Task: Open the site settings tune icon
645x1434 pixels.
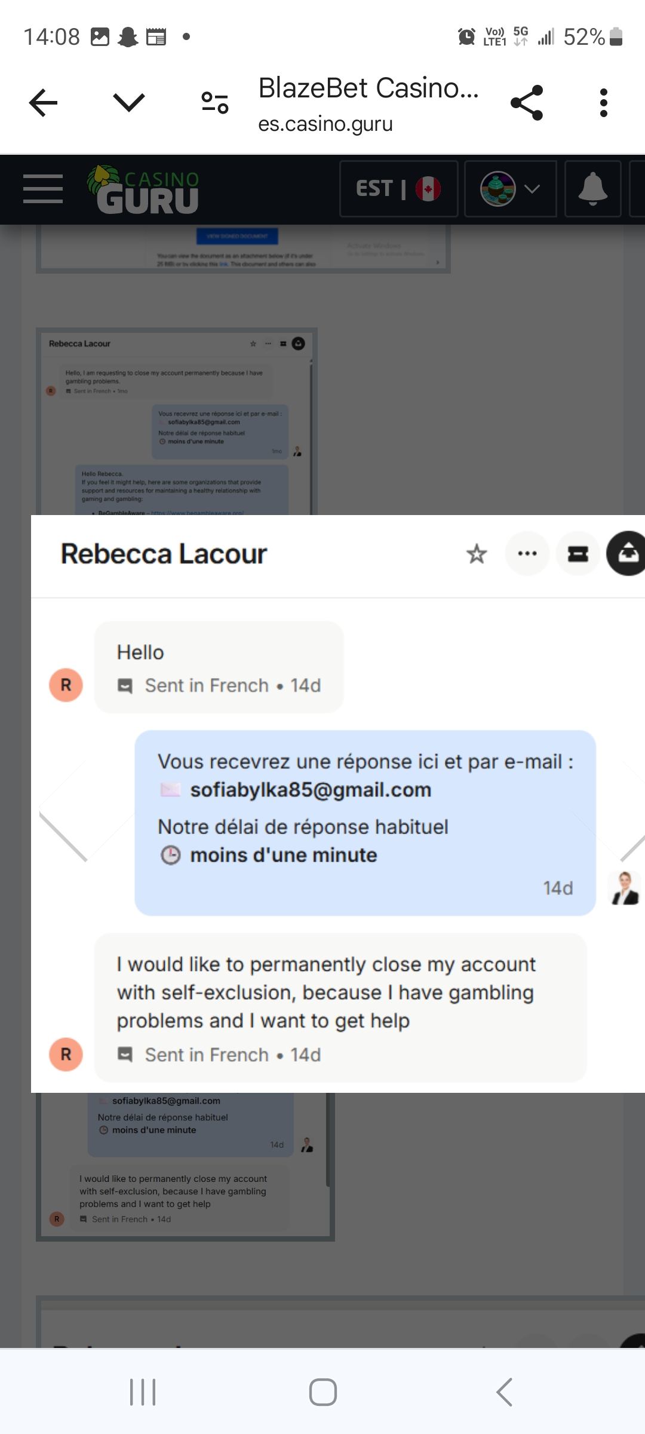Action: [215, 103]
